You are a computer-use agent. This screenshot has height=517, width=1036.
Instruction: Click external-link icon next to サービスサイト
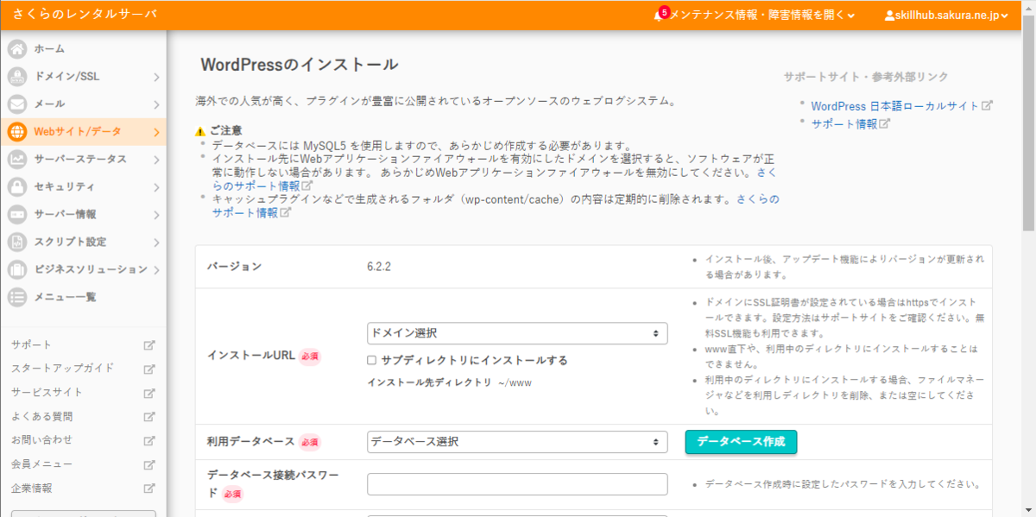coord(149,393)
